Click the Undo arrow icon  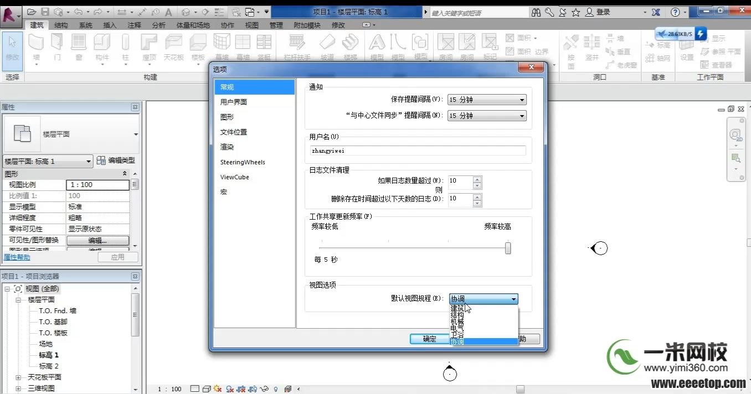(78, 12)
